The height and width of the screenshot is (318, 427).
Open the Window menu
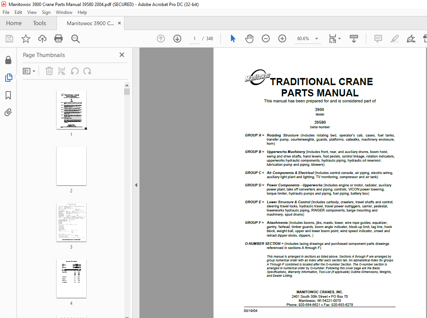64,12
